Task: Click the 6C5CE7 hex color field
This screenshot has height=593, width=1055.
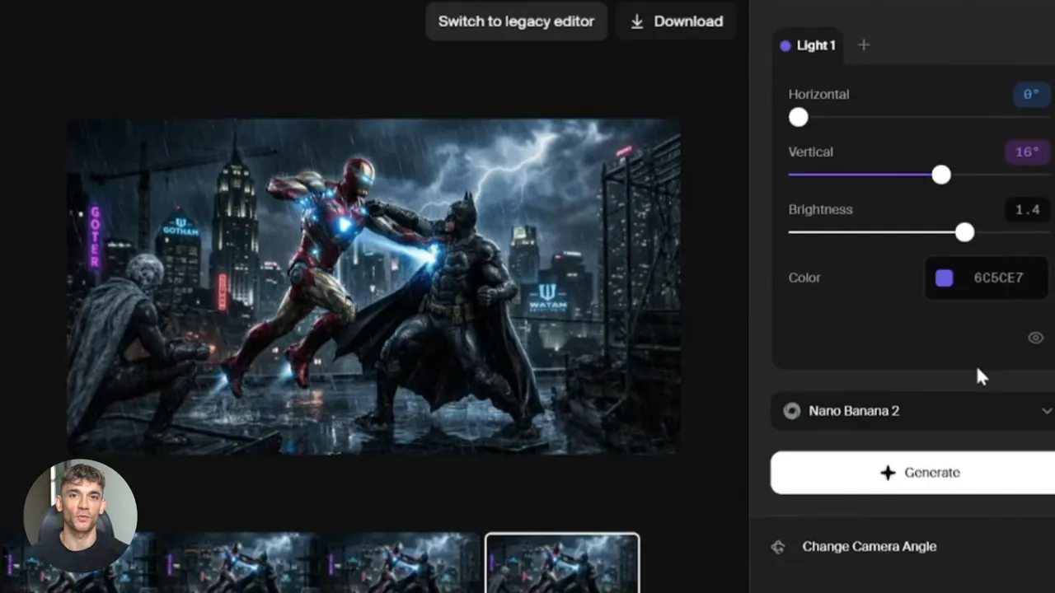Action: tap(998, 278)
